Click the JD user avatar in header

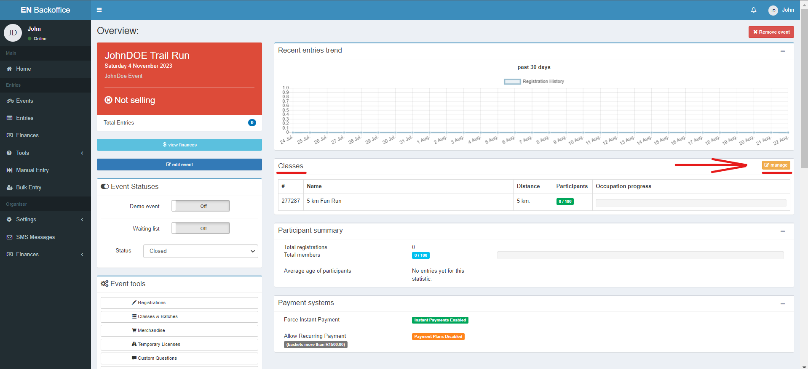point(773,11)
